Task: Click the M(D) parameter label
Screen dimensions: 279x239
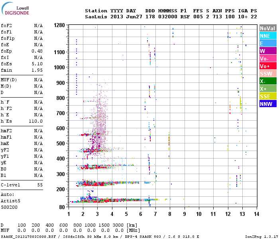Action: click(x=6, y=86)
